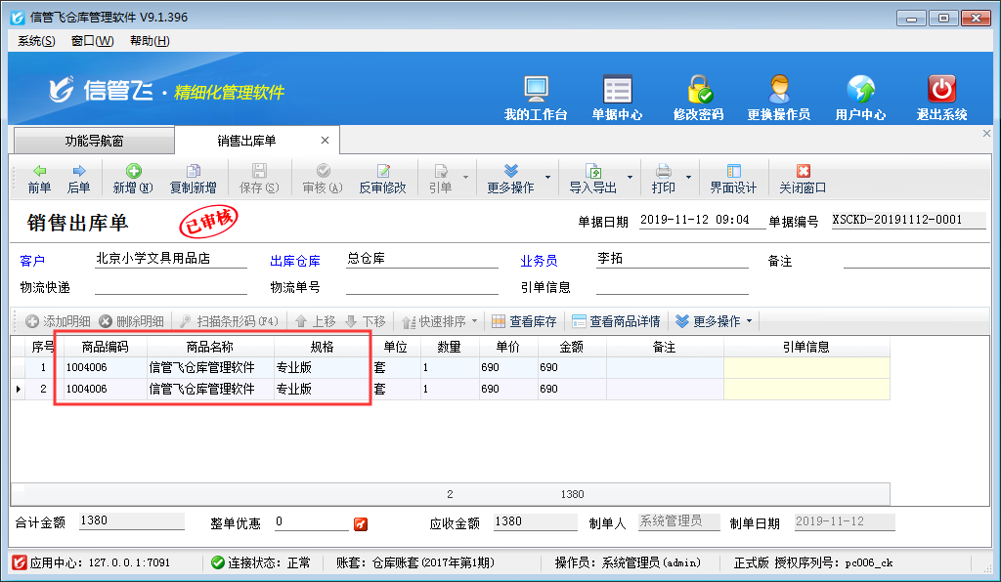Go to previous document 前单
The height and width of the screenshot is (582, 1001).
[39, 179]
